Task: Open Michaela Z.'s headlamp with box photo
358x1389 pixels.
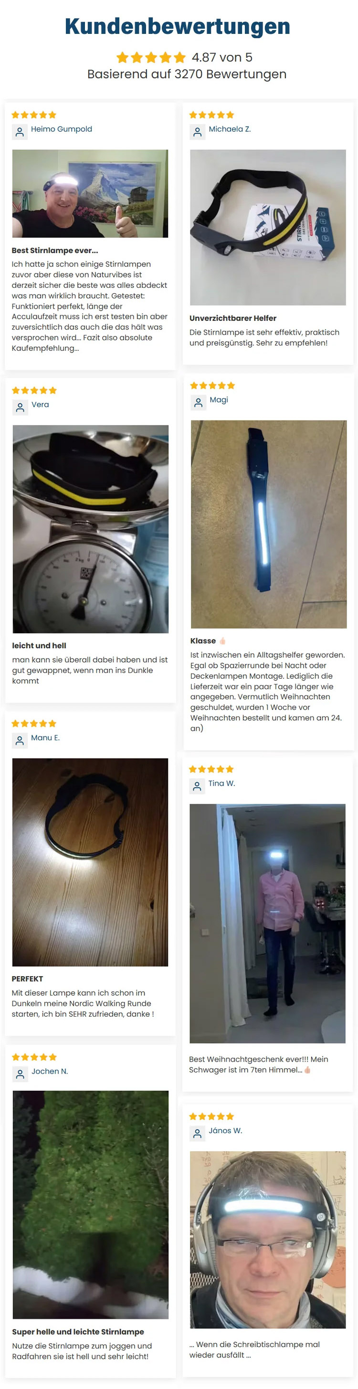Action: click(268, 228)
